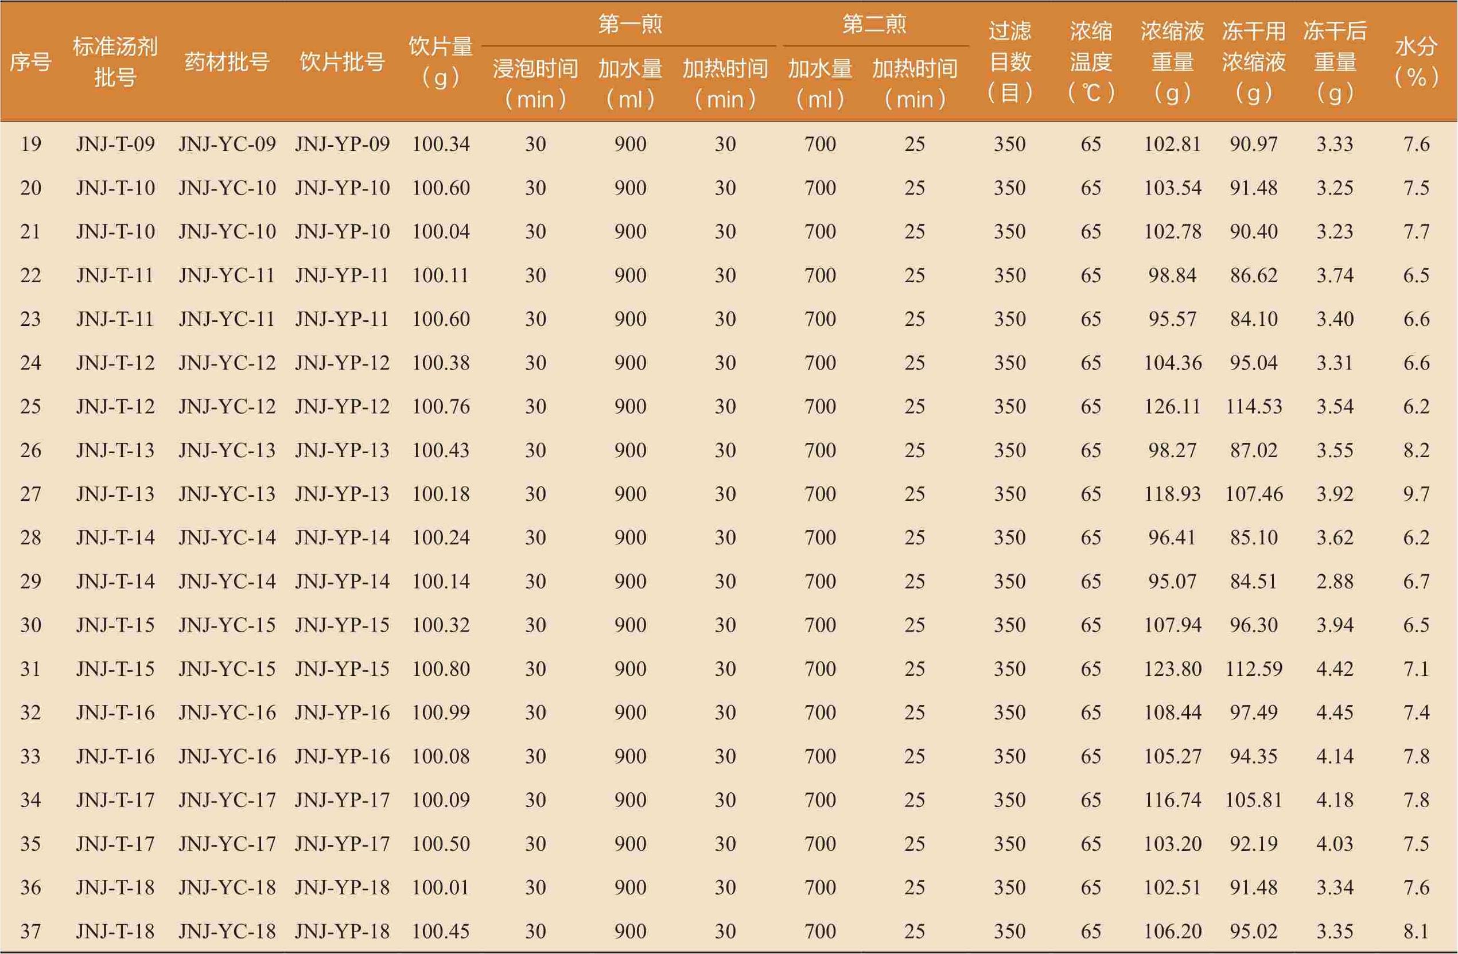Select value 100.04 in row 21
1458x954 pixels.
pyautogui.click(x=441, y=231)
